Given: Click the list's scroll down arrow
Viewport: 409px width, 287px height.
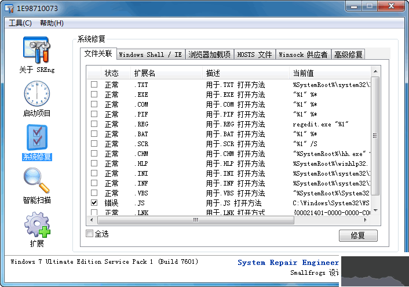Looking at the screenshot, I should (x=375, y=210).
